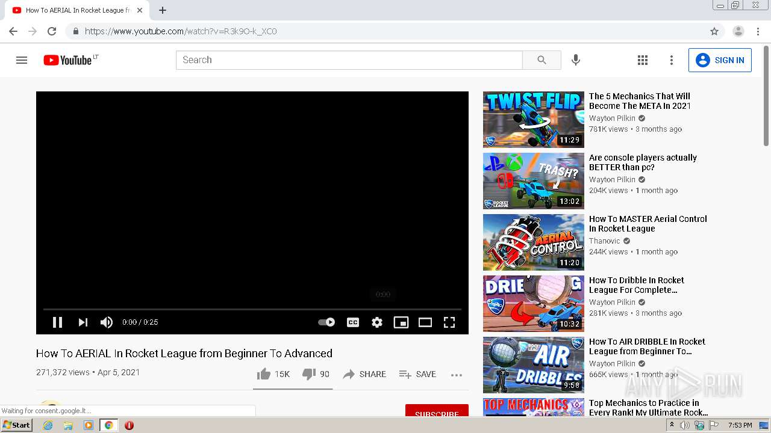Go back in browser history
Viewport: 771px width, 433px height.
click(13, 31)
